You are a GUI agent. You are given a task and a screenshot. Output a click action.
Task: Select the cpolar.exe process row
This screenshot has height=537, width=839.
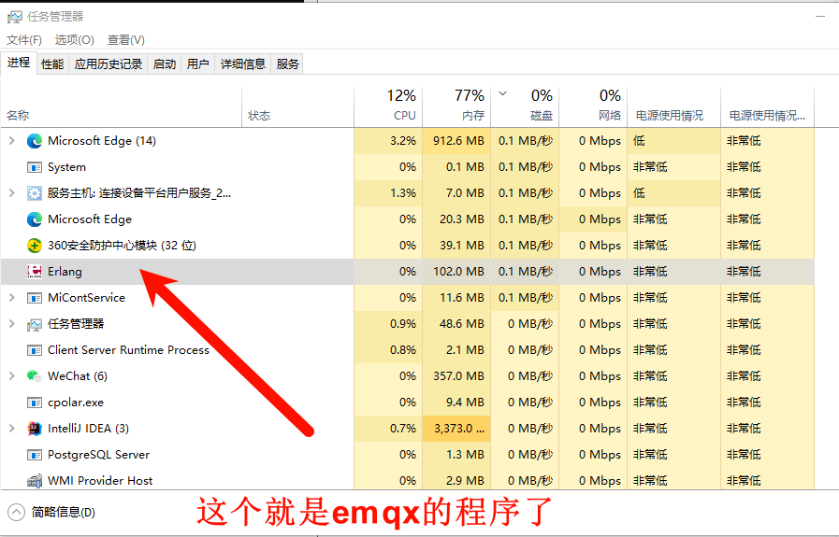coord(407,403)
